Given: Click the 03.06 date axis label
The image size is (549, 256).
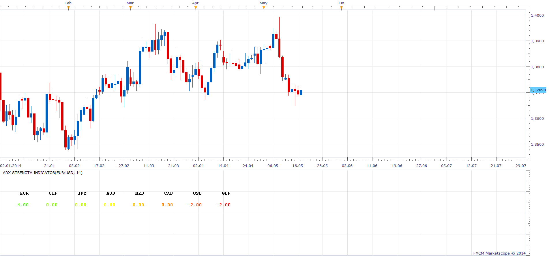Looking at the screenshot, I should tap(347, 166).
